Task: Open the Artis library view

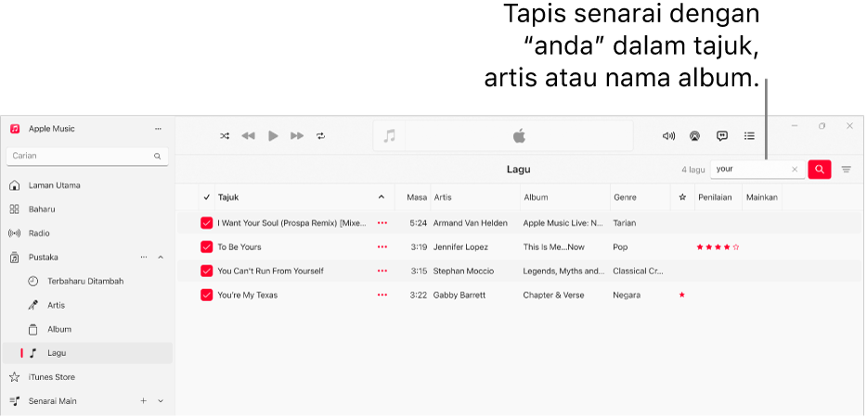Action: pos(56,306)
